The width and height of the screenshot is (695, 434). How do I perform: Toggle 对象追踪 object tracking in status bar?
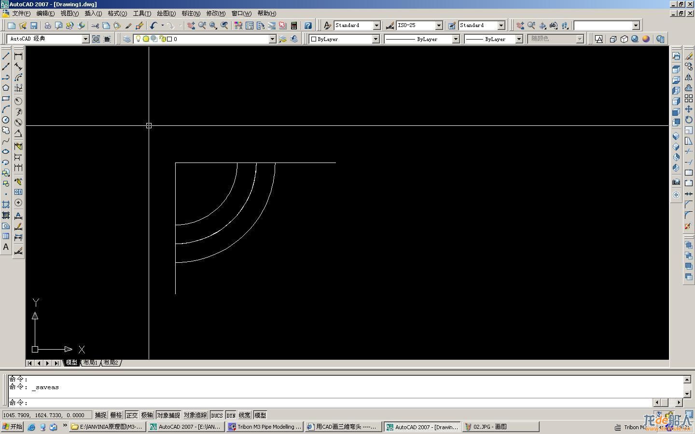195,415
